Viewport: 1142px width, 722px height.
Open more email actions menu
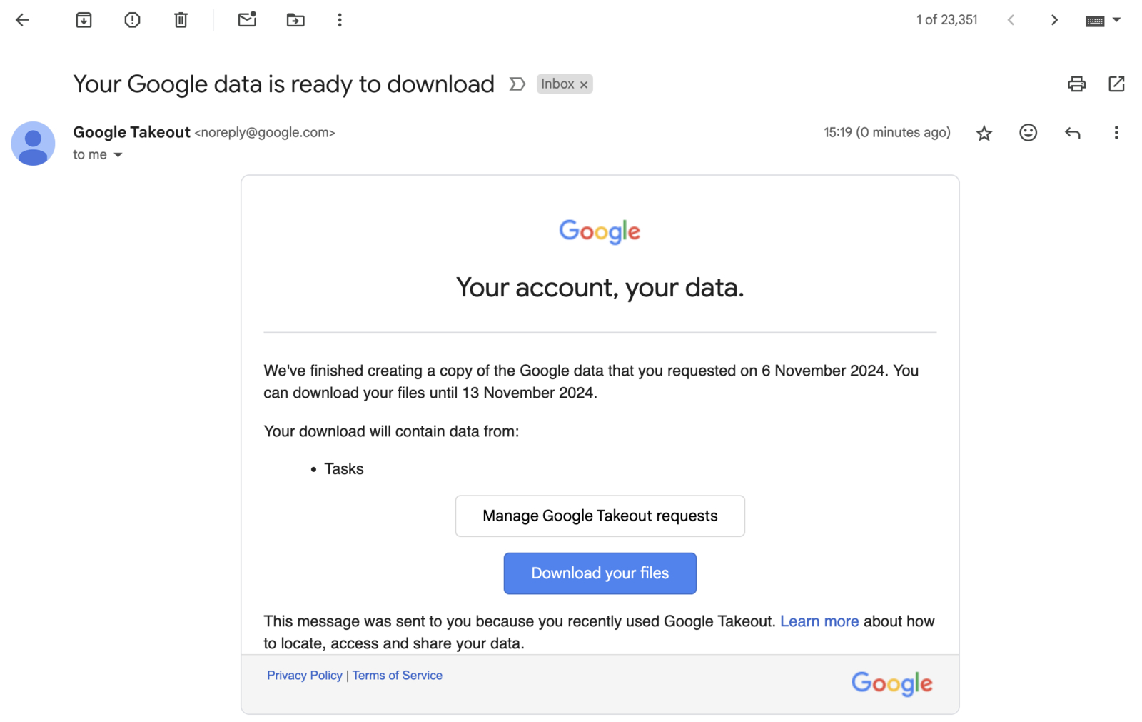[1116, 132]
